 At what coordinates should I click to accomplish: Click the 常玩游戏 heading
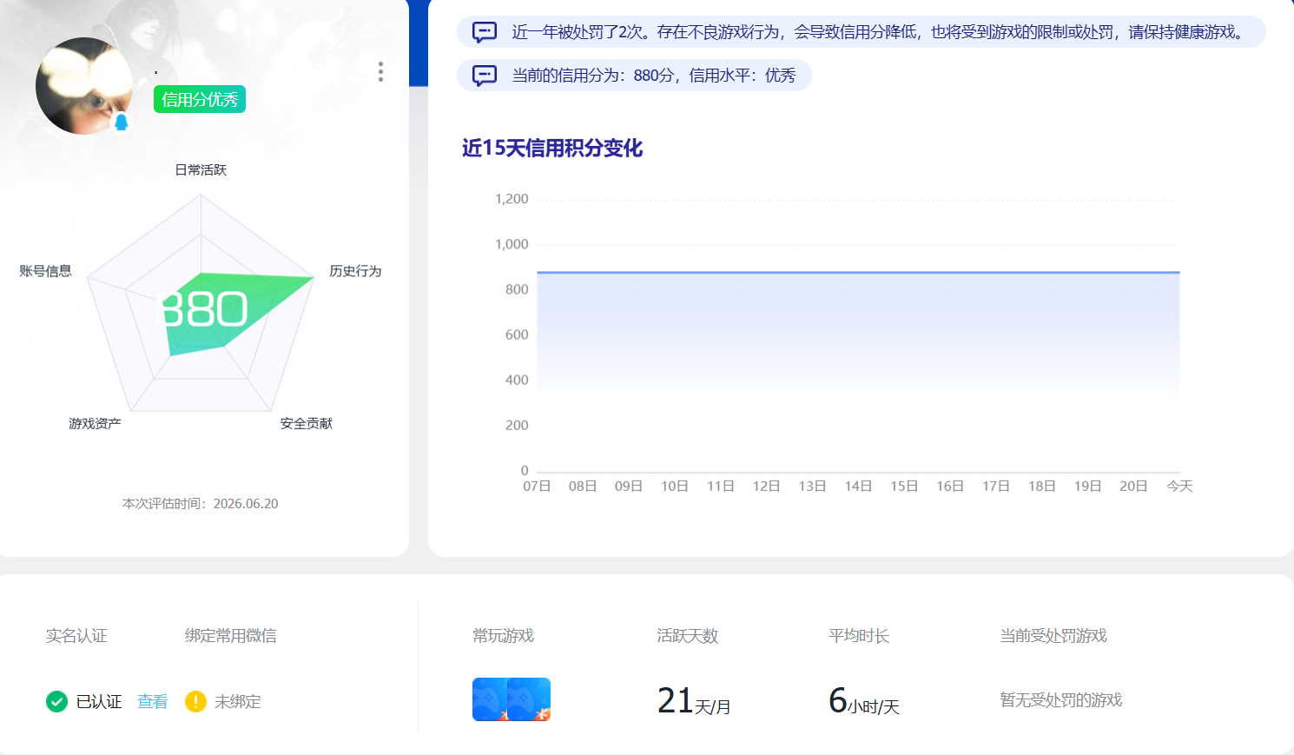503,636
